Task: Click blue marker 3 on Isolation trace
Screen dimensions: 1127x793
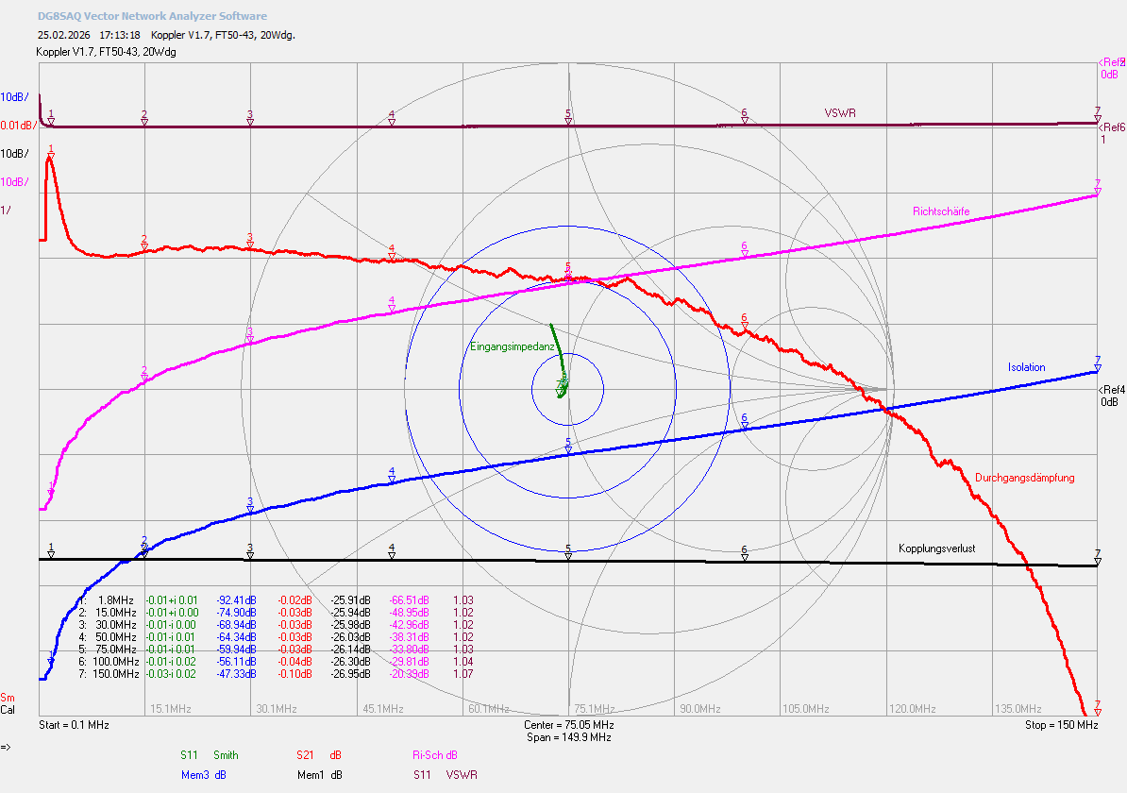Action: pos(250,510)
